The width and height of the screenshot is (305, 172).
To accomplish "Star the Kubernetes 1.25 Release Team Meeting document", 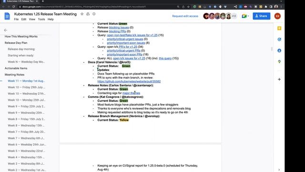I will [82, 14].
